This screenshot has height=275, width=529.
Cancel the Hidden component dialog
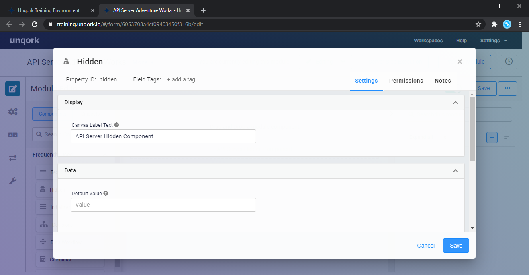coord(425,246)
